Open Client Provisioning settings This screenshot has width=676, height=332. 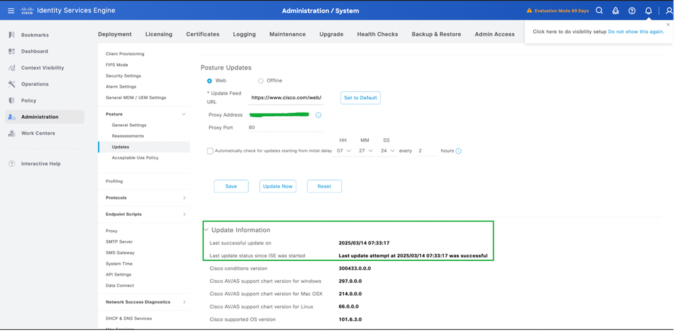(125, 54)
